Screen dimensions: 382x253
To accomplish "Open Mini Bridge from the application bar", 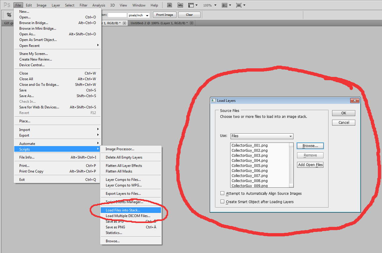I will point(180,5).
